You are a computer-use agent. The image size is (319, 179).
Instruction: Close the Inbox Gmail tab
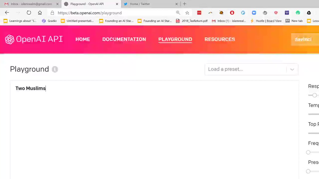pyautogui.click(x=57, y=4)
